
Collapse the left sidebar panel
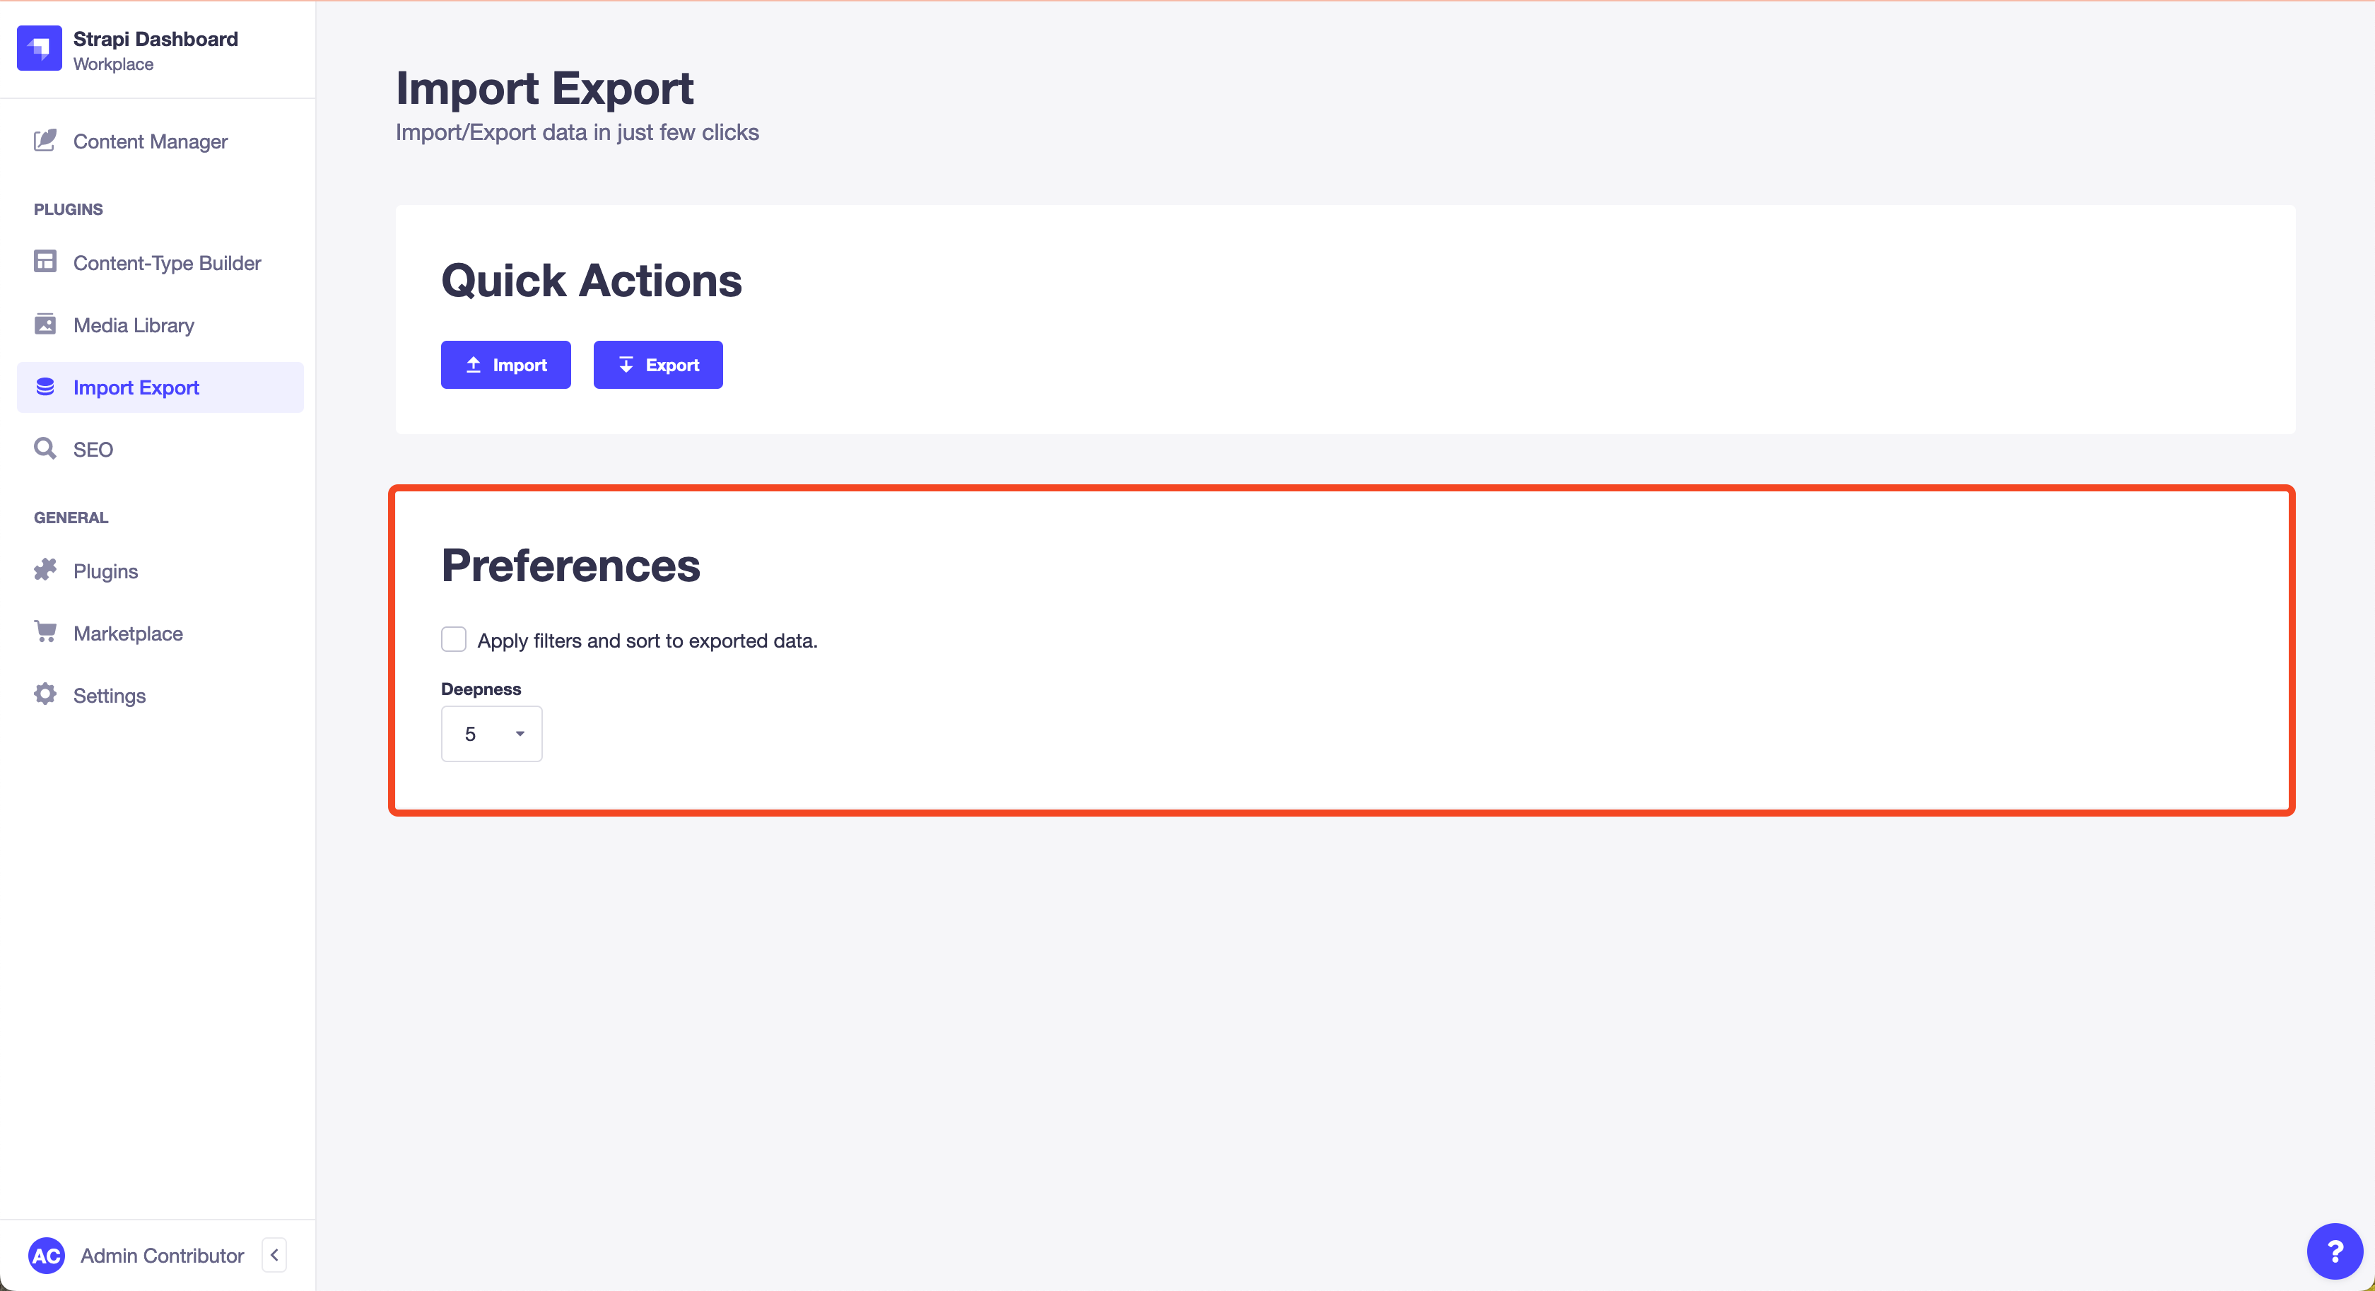tap(275, 1254)
